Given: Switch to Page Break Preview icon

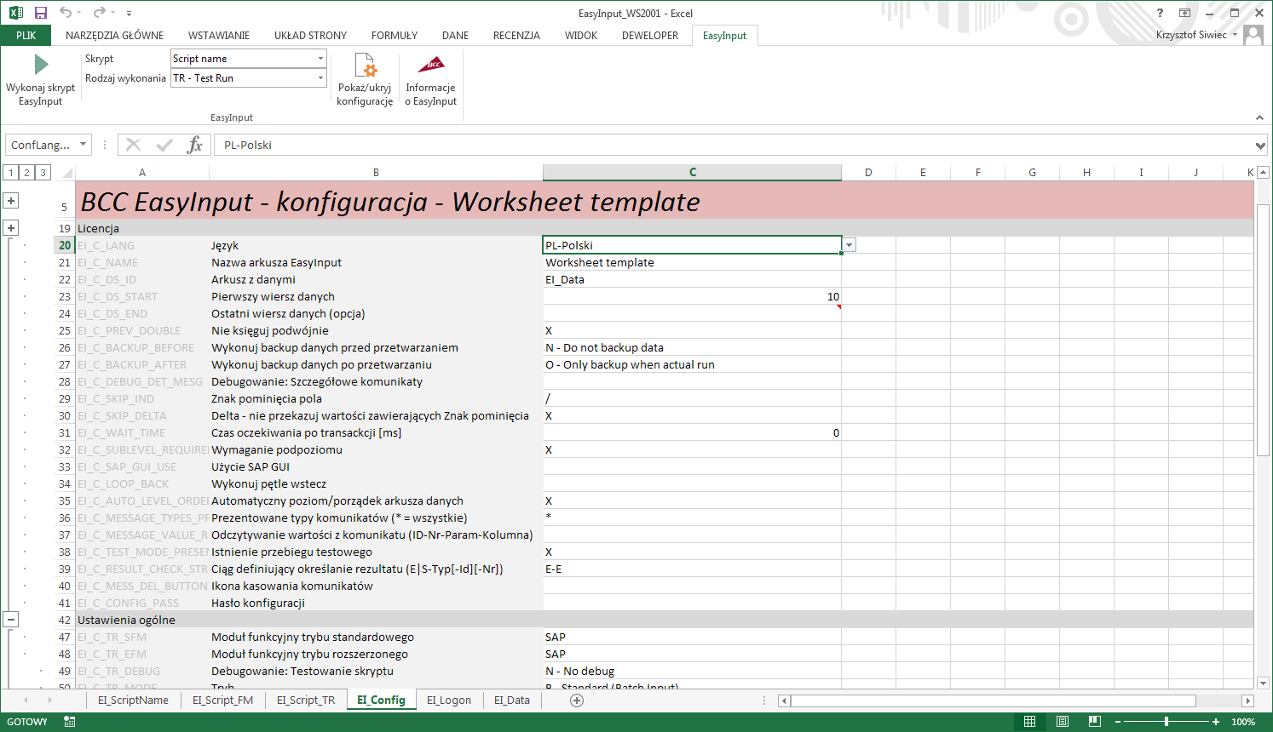Looking at the screenshot, I should pos(1095,722).
